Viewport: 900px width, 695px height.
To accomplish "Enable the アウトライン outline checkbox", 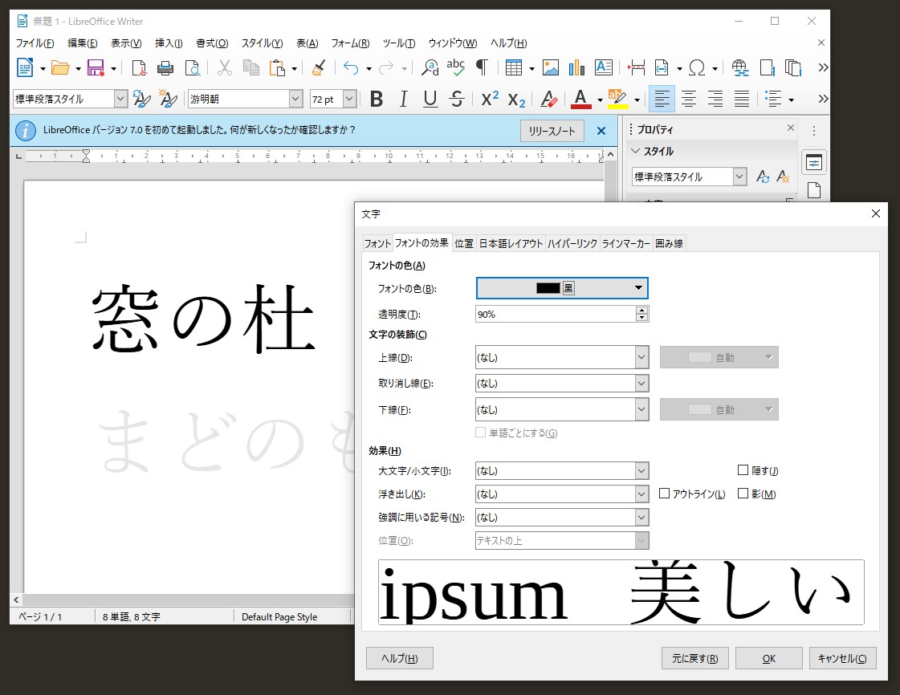I will [x=666, y=494].
